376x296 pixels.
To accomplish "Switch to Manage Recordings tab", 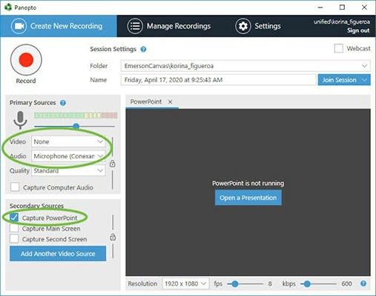I will pyautogui.click(x=169, y=26).
